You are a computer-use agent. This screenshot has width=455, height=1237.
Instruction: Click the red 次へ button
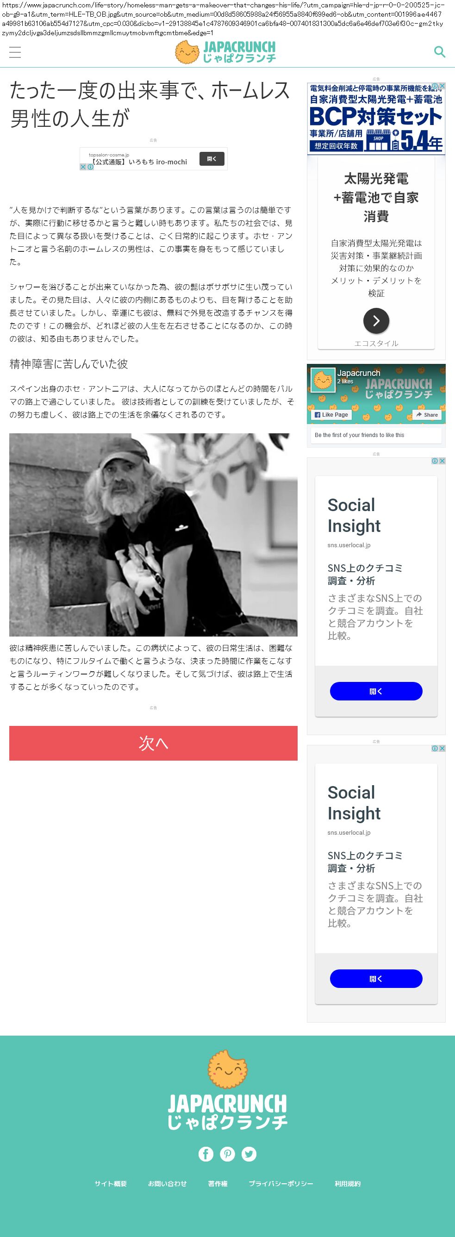(153, 743)
